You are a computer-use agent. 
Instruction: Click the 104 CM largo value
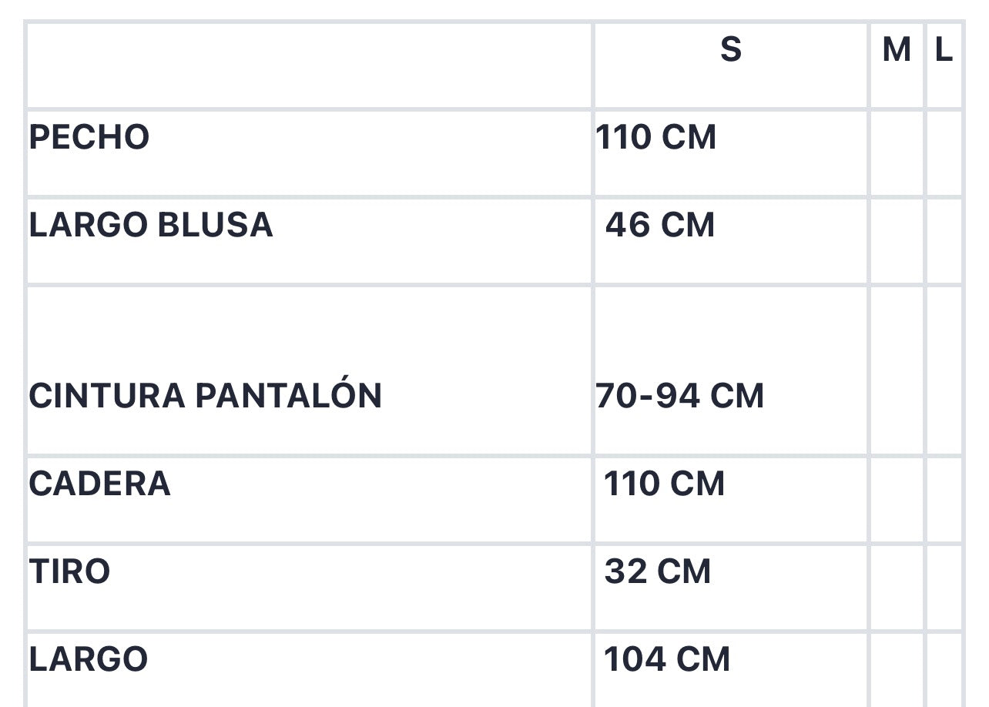[667, 659]
